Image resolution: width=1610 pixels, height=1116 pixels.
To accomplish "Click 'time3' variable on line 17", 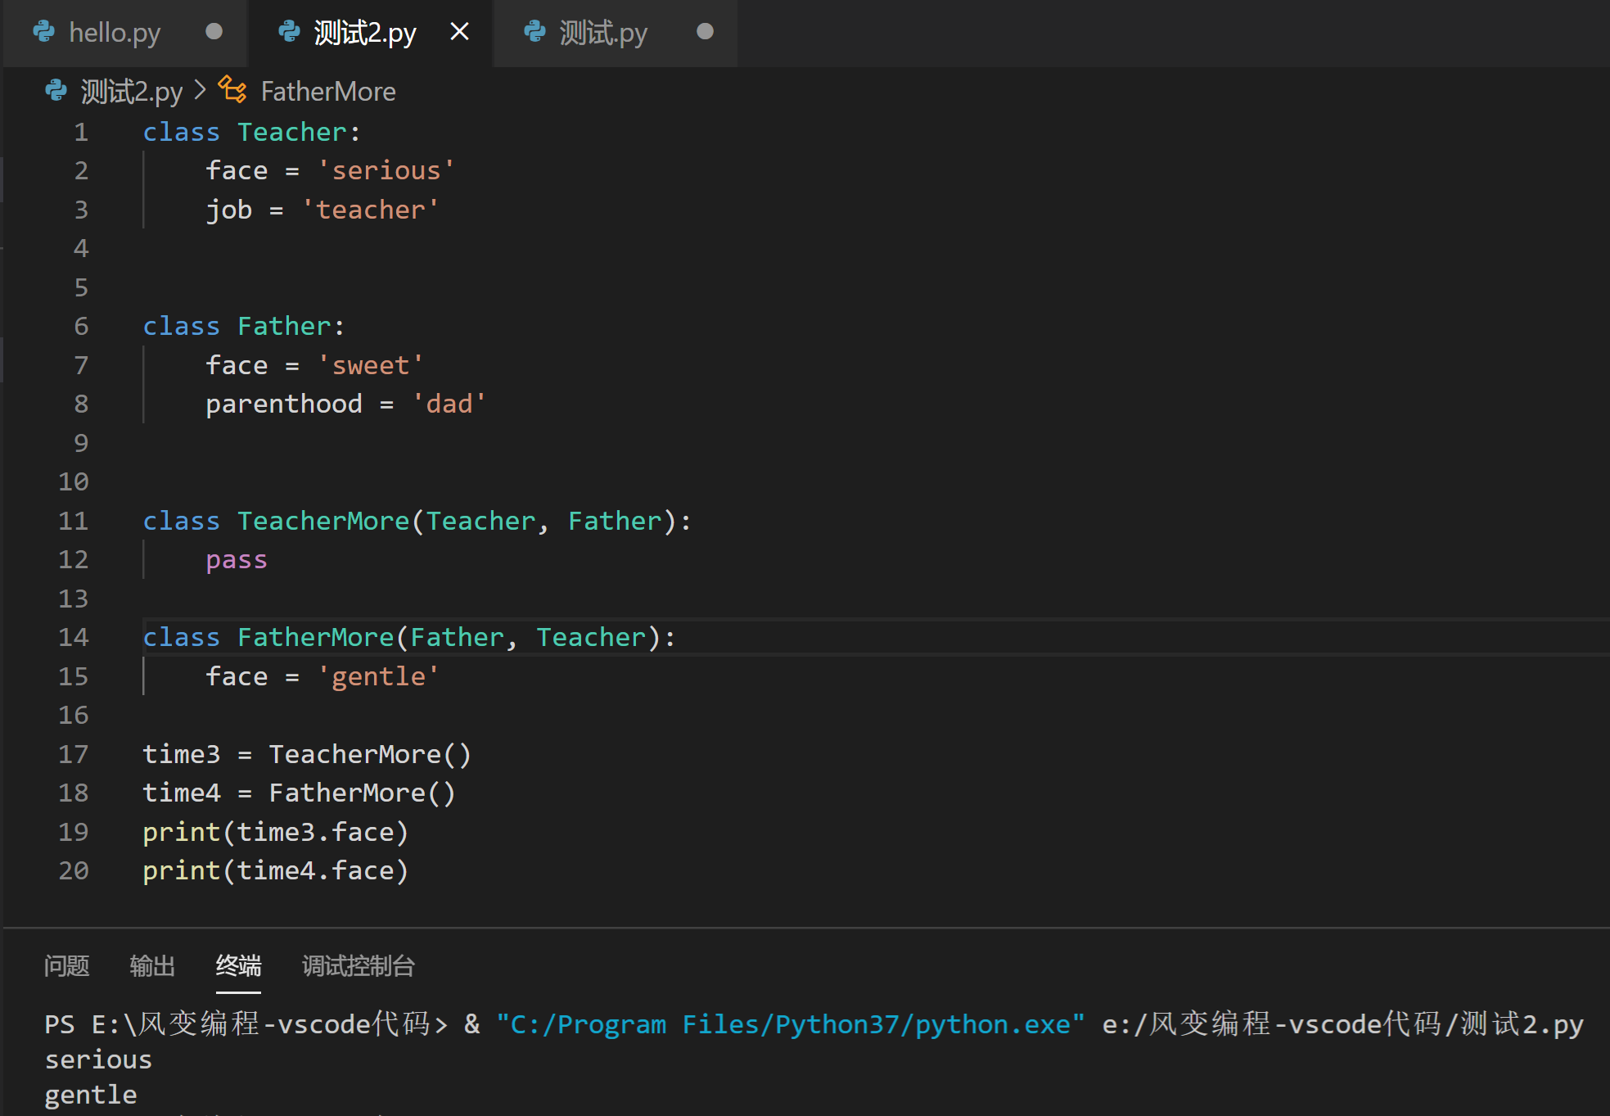I will pos(182,754).
